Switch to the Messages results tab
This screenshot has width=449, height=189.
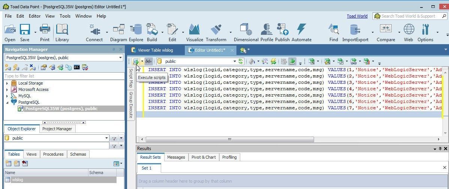176,157
